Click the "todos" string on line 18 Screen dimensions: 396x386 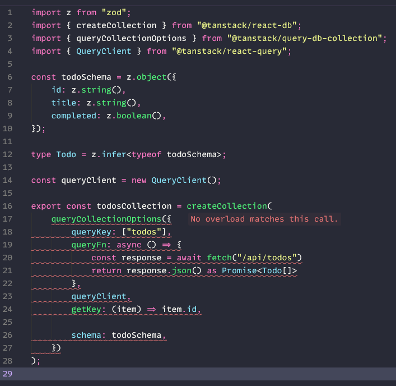(x=144, y=232)
